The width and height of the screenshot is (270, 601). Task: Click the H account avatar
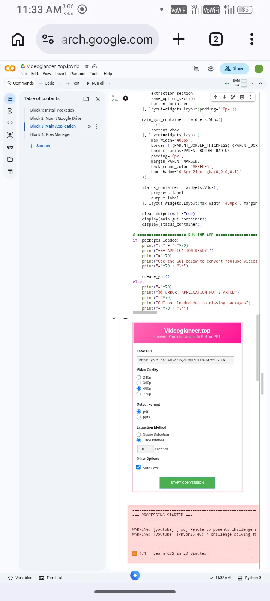tap(259, 69)
